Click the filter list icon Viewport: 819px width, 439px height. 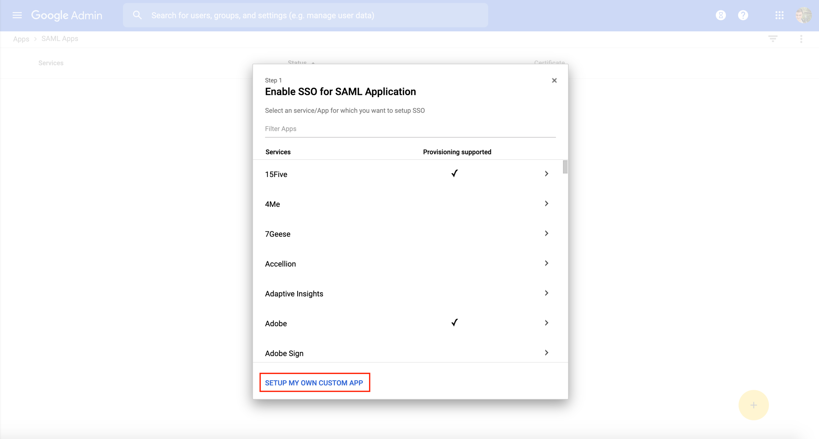pyautogui.click(x=773, y=39)
